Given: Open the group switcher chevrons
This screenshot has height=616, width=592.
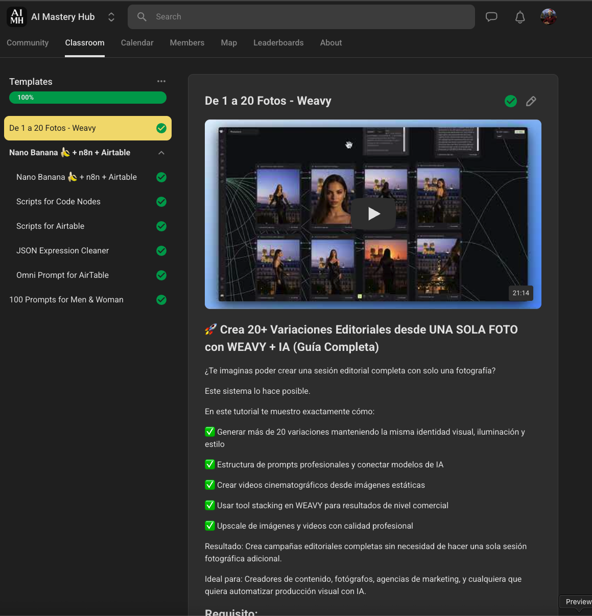Looking at the screenshot, I should (x=111, y=17).
